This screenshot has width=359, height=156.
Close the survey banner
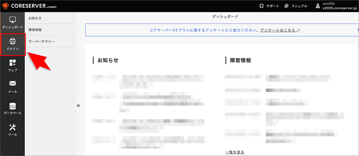tap(358, 30)
